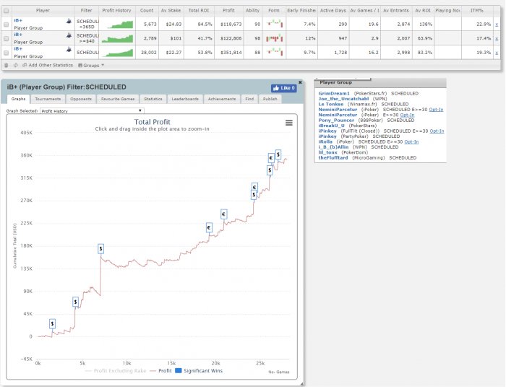Open the Leaderboards tab
This screenshot has height=389, width=506.
tap(184, 99)
